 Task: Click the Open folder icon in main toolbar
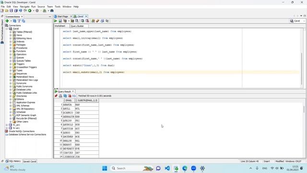[x=7, y=11]
